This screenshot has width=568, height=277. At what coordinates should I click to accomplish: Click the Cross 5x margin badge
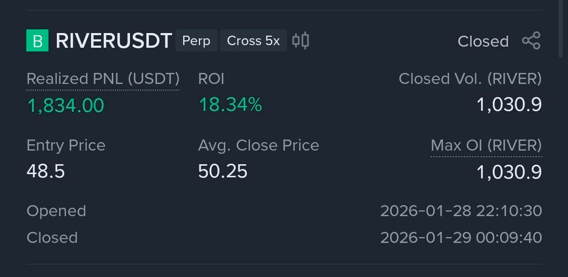coord(253,41)
